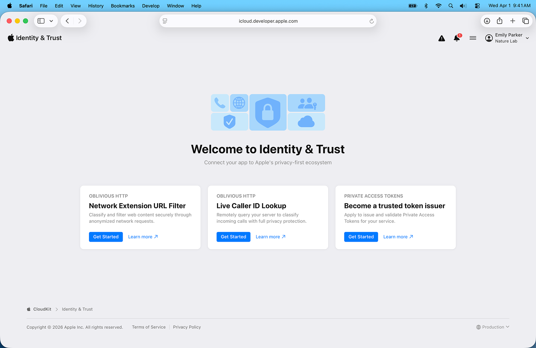This screenshot has height=348, width=536.
Task: Go to CloudKit in the breadcrumb
Action: point(42,309)
